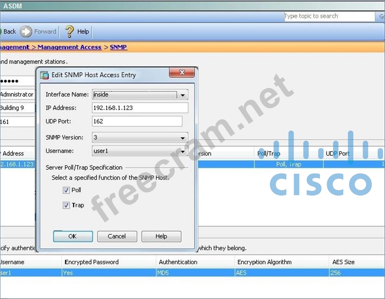Viewport: 385px width, 299px height.
Task: Click the Help question mark icon
Action: tap(70, 32)
